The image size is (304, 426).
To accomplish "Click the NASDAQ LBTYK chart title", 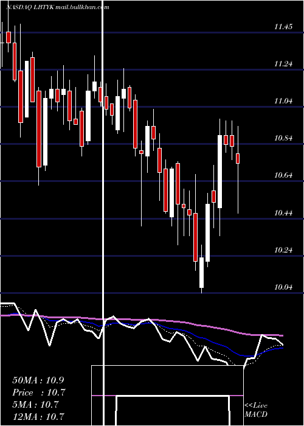I will point(58,7).
